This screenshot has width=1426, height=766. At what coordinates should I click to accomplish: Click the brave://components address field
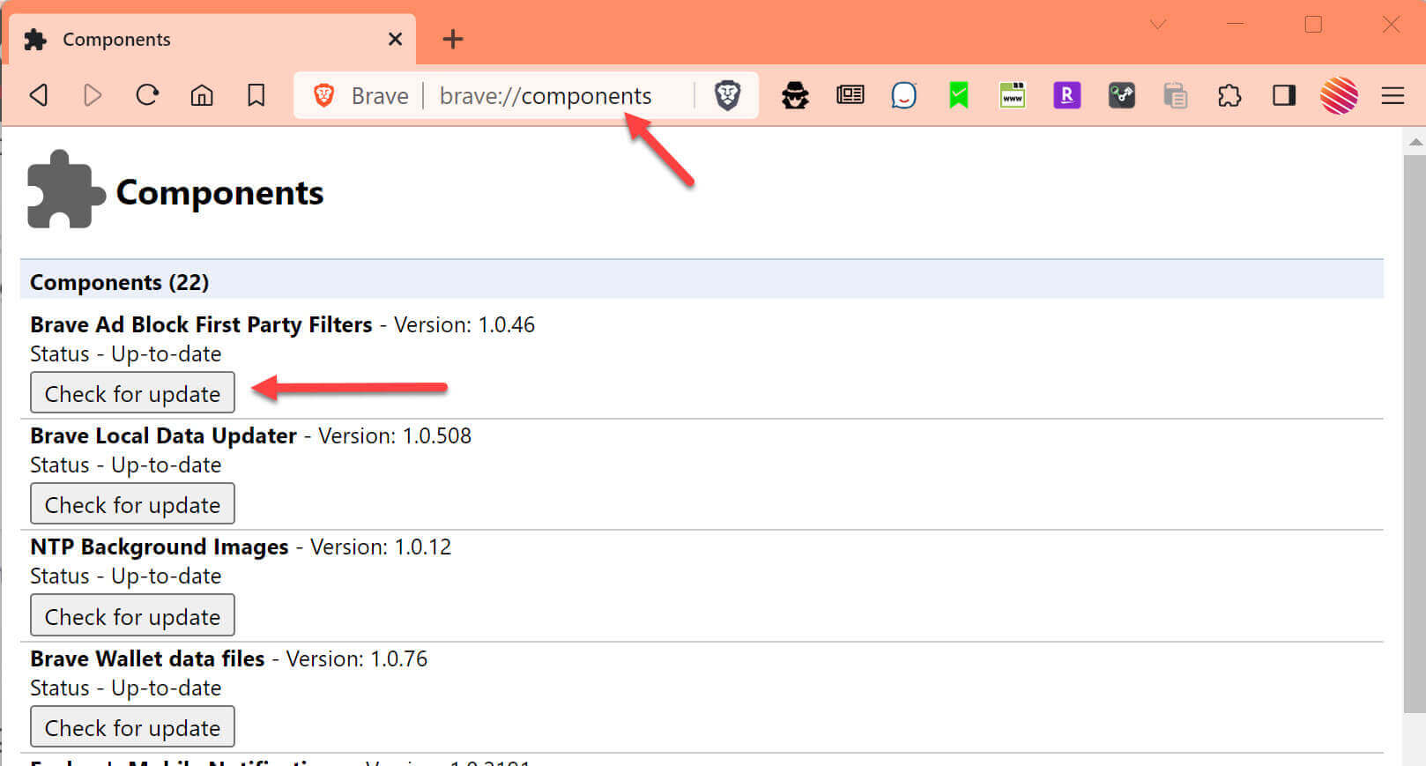546,95
